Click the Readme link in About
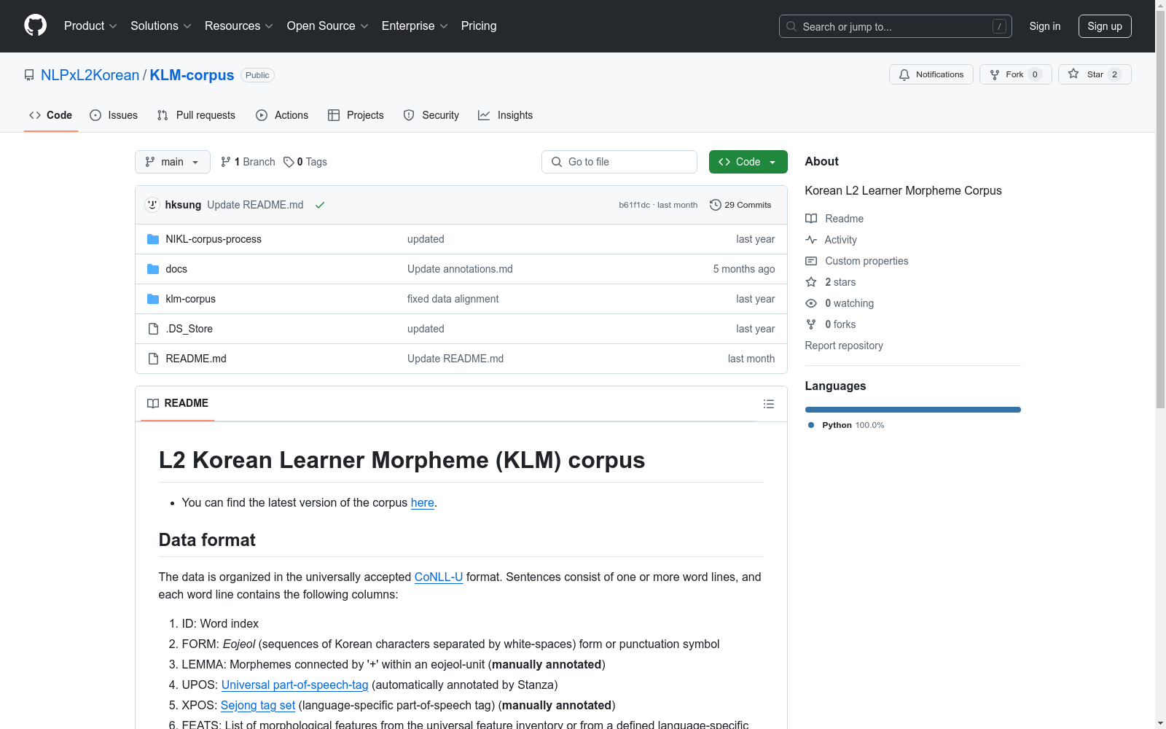 click(x=834, y=219)
